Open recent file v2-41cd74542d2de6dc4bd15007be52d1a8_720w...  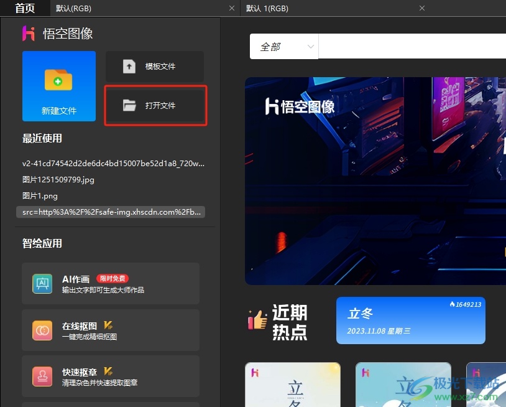(x=113, y=164)
